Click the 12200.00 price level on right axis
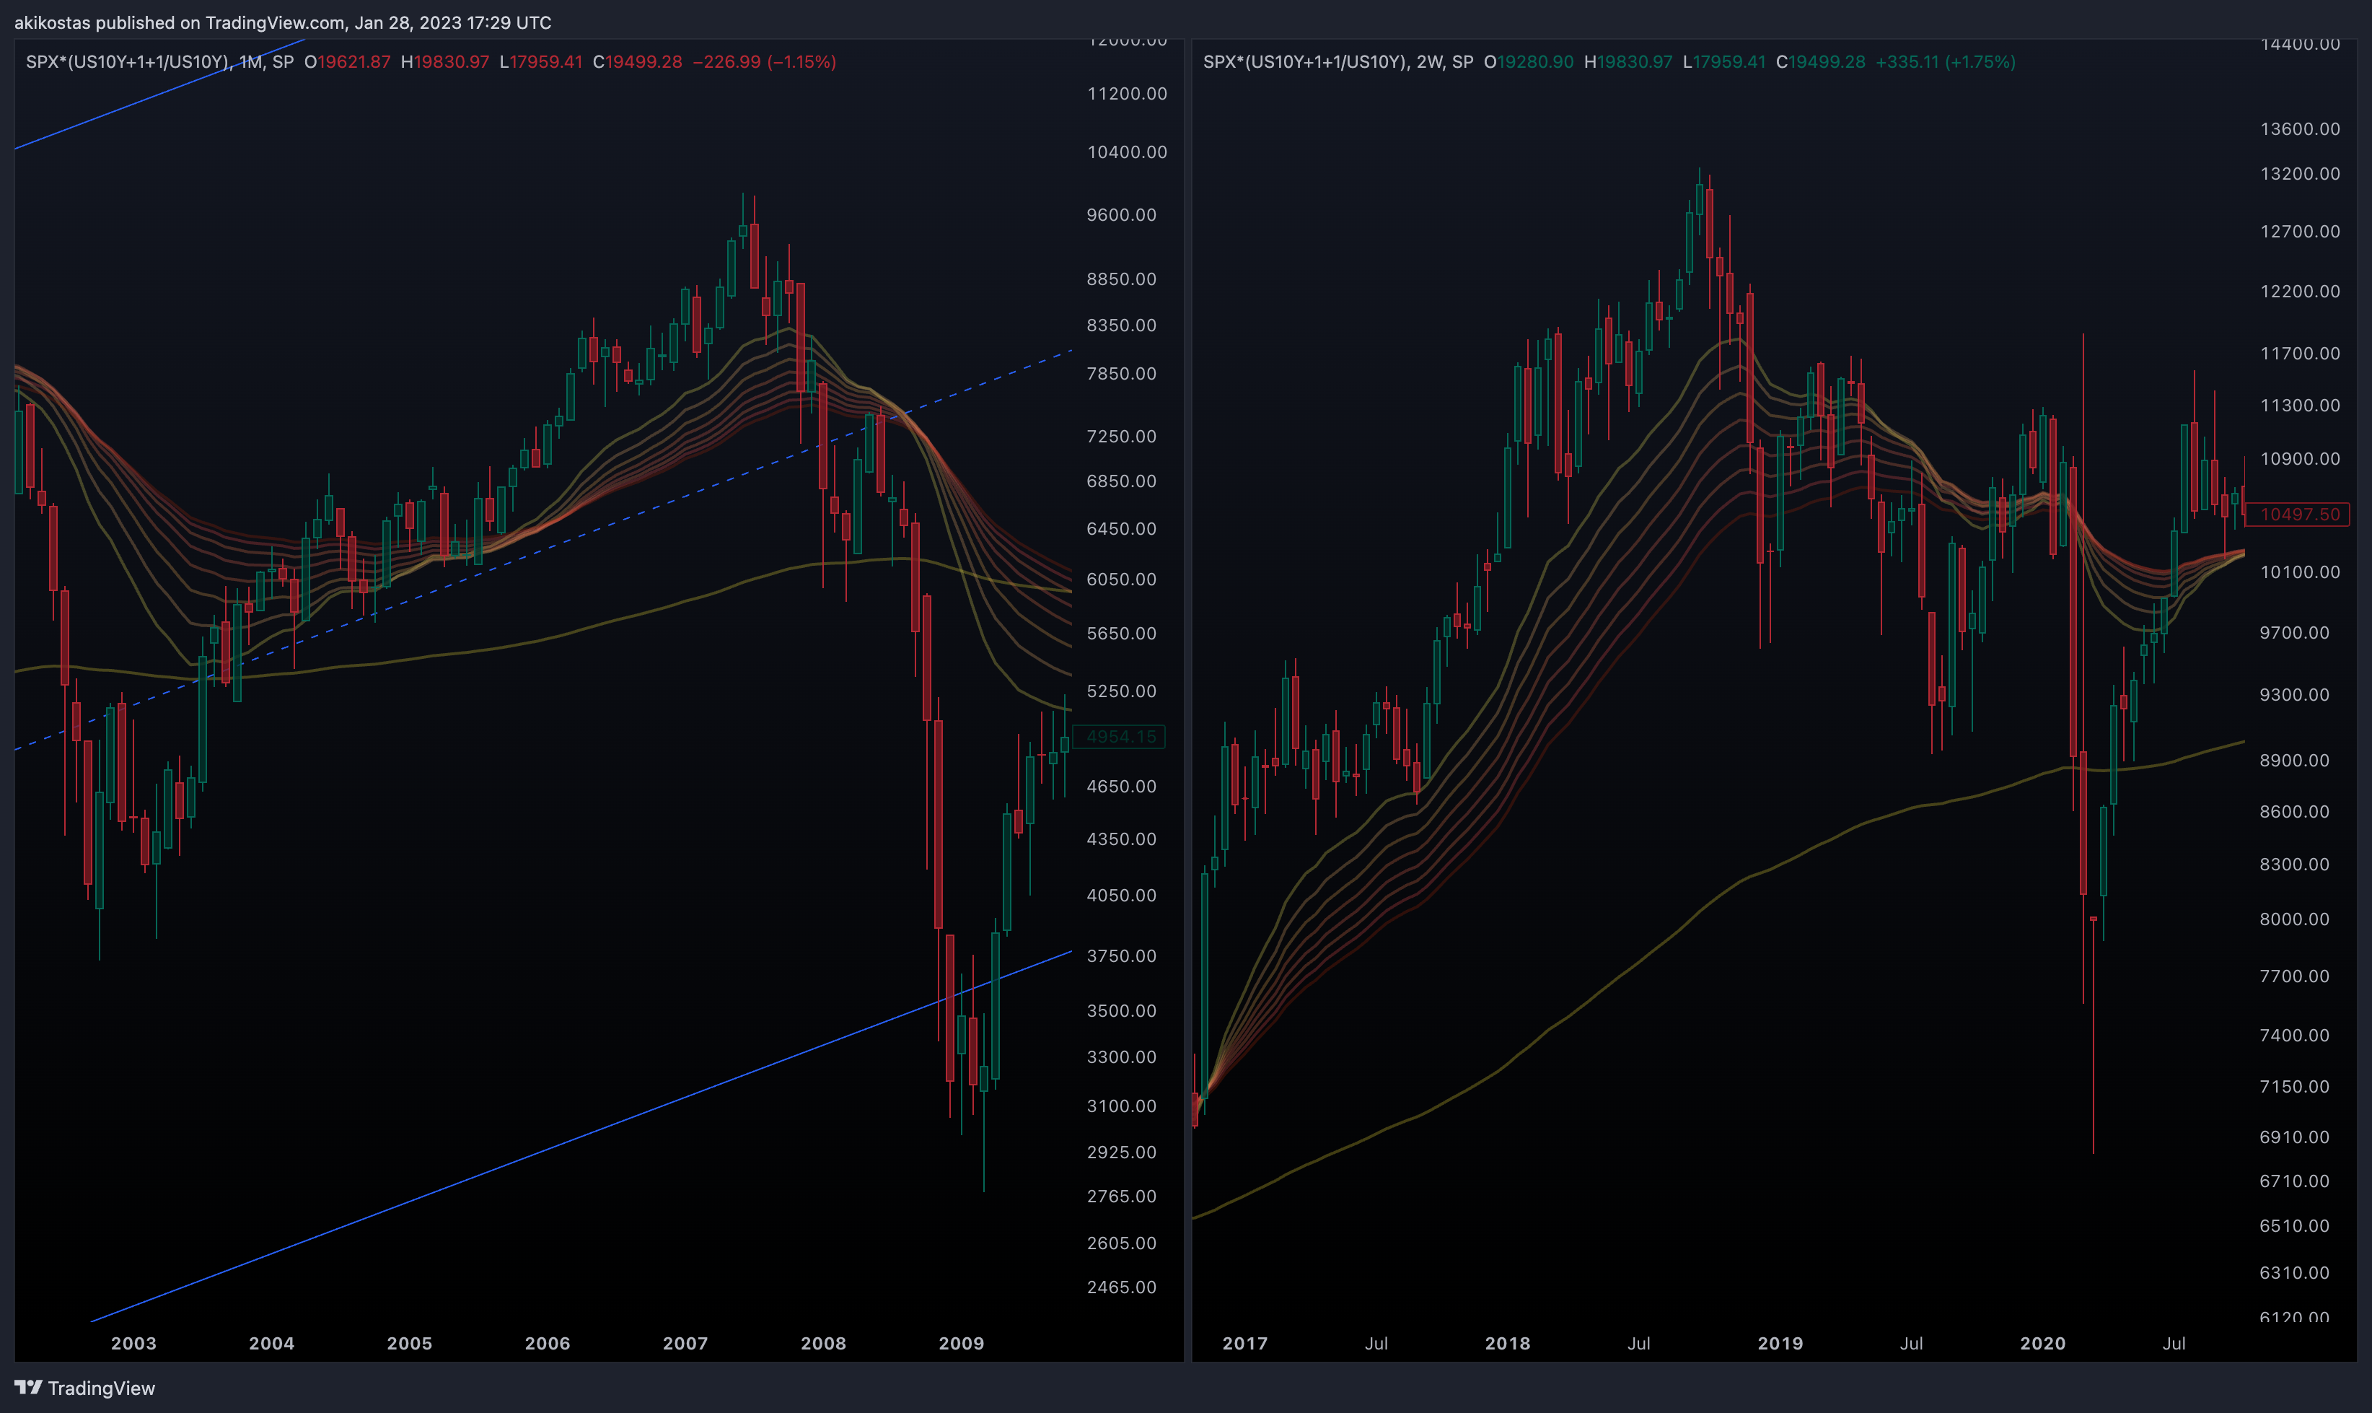2372x1413 pixels. coord(2300,292)
